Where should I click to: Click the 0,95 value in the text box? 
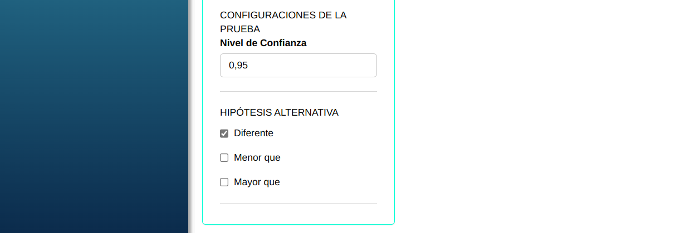tap(238, 66)
